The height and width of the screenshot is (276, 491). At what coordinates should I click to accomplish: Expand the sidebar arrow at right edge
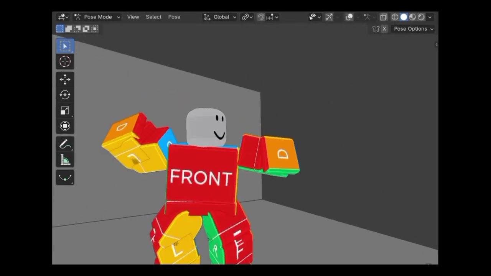[436, 44]
